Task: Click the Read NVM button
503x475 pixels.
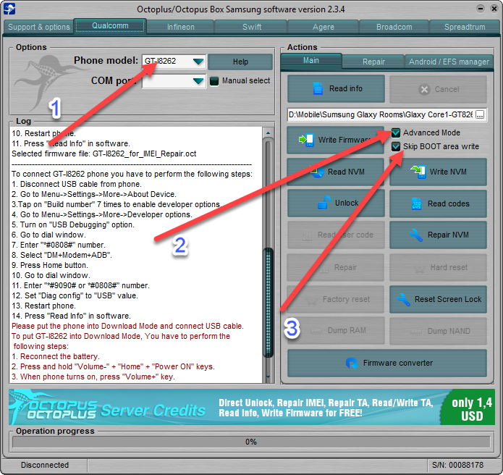Action: click(336, 172)
